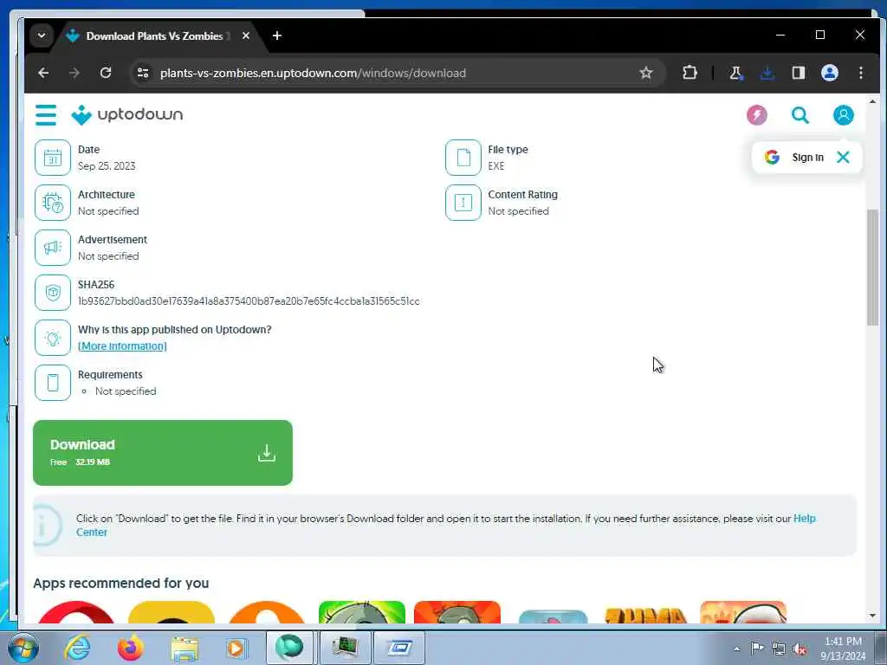Toggle the Chrome side panel
This screenshot has height=665, width=887.
(798, 73)
